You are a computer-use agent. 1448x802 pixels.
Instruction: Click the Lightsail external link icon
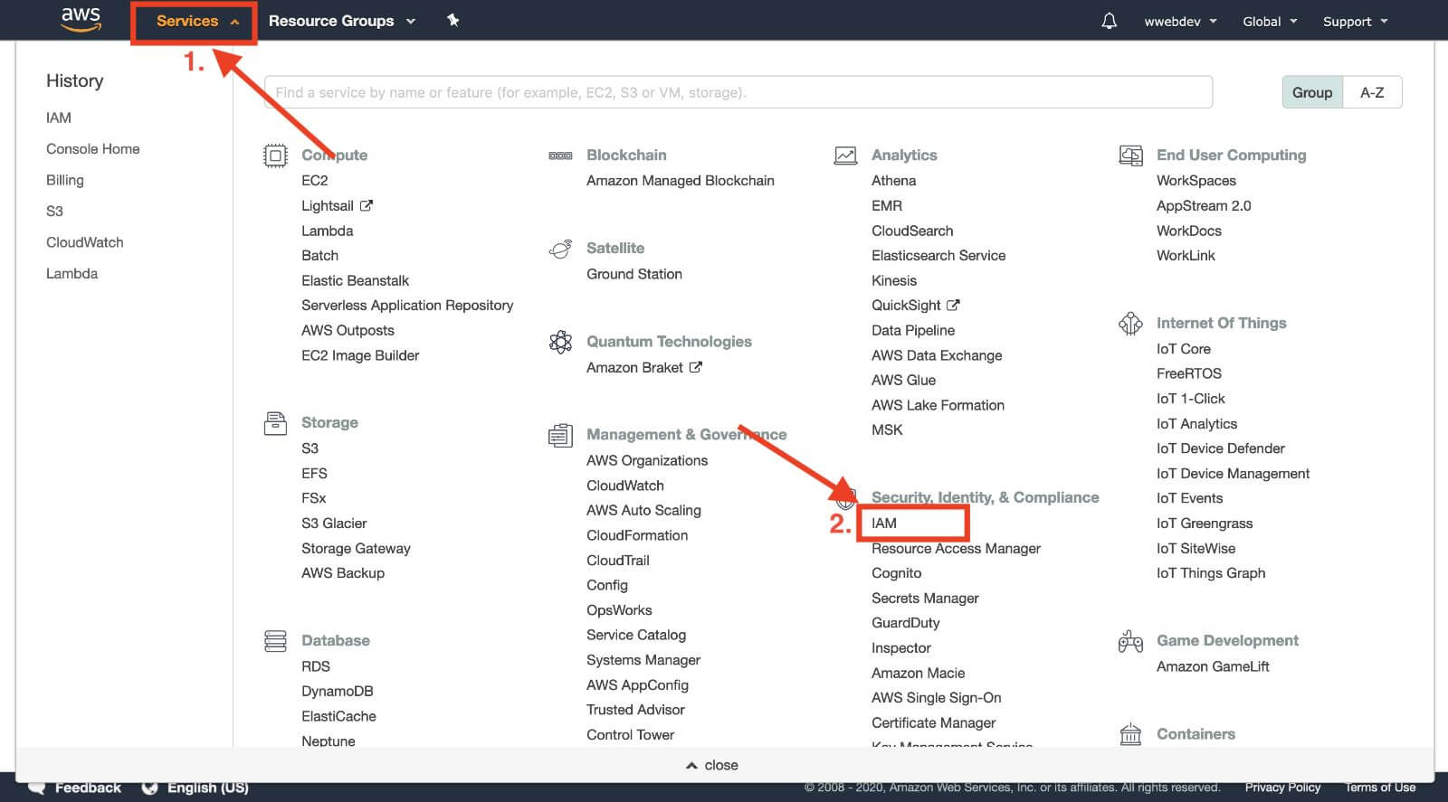(367, 205)
